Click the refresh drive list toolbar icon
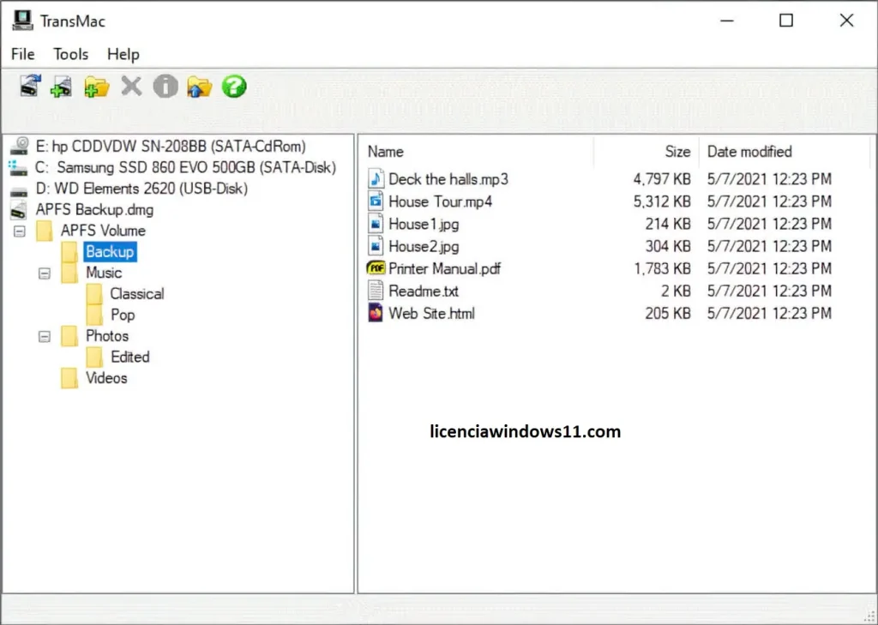Screen dimensions: 878x625 click(30, 87)
